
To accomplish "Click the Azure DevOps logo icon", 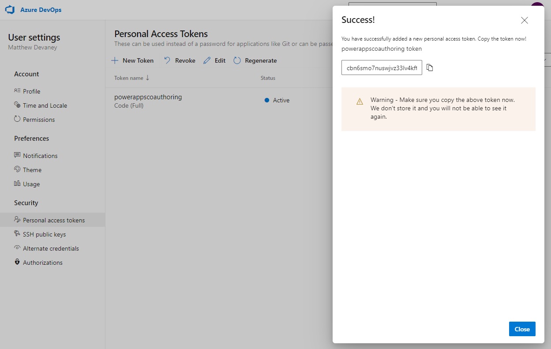I will (10, 9).
